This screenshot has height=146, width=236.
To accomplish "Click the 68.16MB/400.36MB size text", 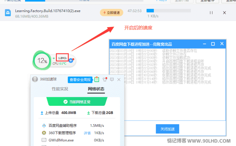I will (x=32, y=16).
